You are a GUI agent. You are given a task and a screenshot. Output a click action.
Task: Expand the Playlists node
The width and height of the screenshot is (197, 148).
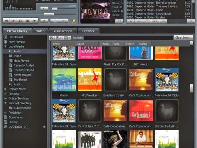coord(5,94)
